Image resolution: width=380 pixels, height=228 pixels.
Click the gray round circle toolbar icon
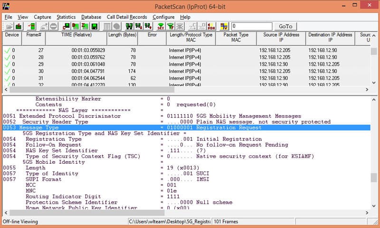116,26
